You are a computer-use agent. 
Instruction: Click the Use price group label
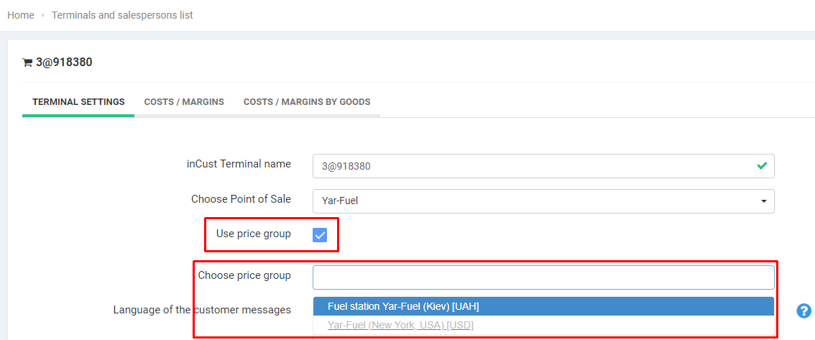[x=253, y=234]
